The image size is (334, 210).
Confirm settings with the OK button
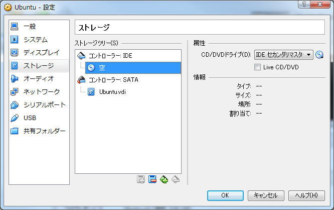(x=225, y=195)
